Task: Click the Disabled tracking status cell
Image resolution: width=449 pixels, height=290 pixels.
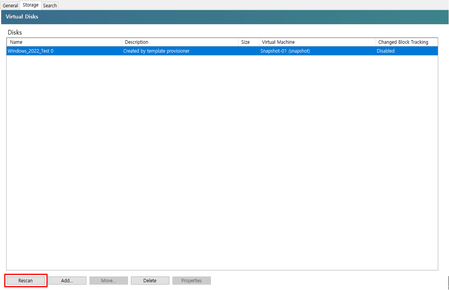Action: click(x=386, y=51)
